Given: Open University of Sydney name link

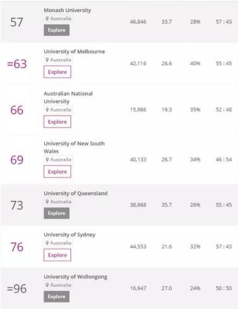Looking at the screenshot, I should pos(69,235).
